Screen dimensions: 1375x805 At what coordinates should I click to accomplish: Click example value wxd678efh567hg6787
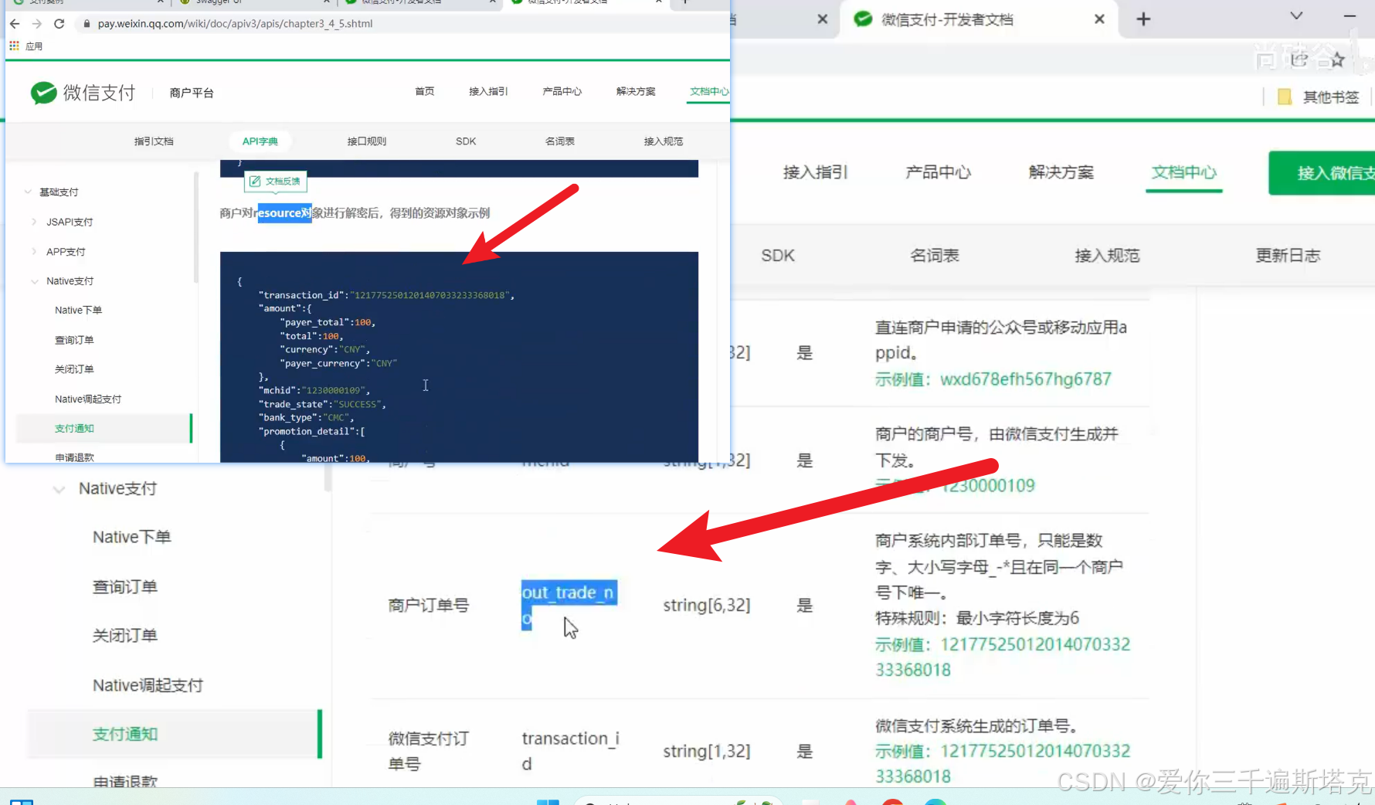tap(1025, 380)
